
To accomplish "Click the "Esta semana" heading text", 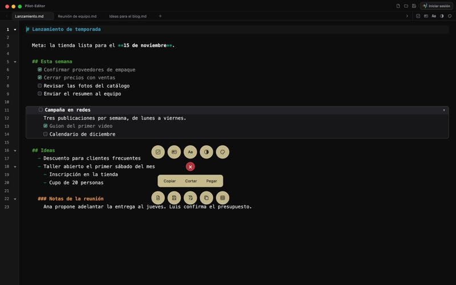I will tap(56, 62).
